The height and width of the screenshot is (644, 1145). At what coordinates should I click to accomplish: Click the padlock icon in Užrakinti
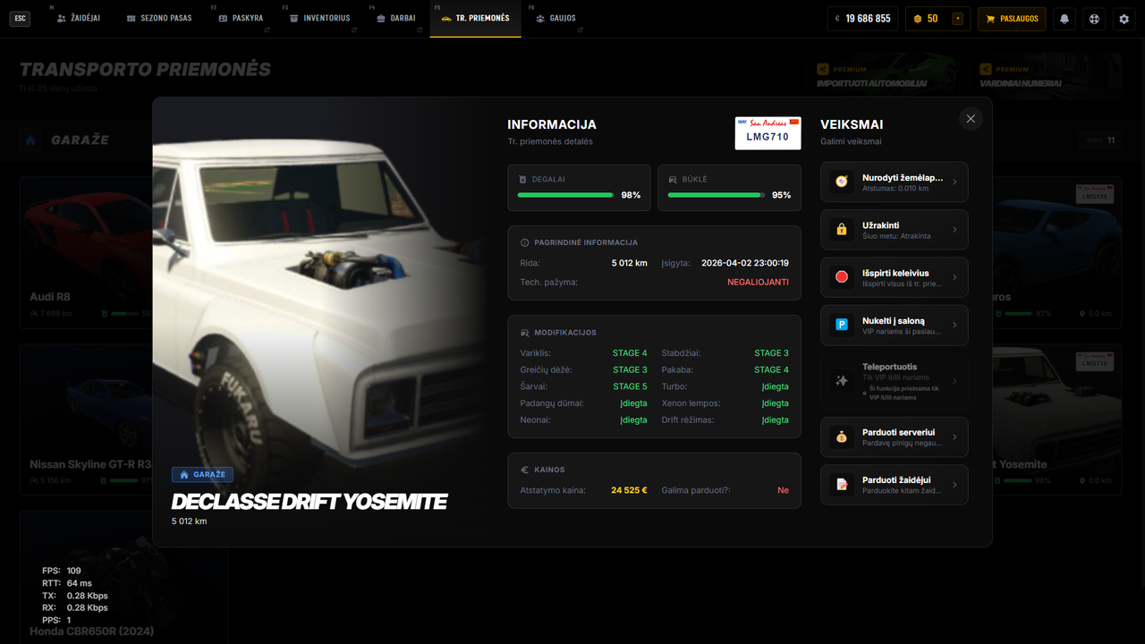(841, 230)
